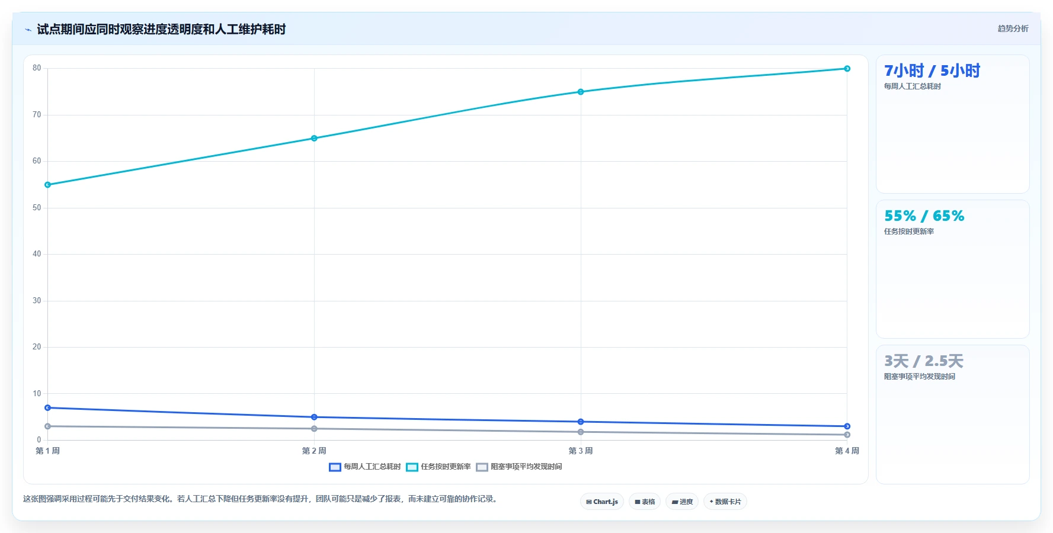
Task: Select the Chart.js tag chip
Action: click(602, 502)
